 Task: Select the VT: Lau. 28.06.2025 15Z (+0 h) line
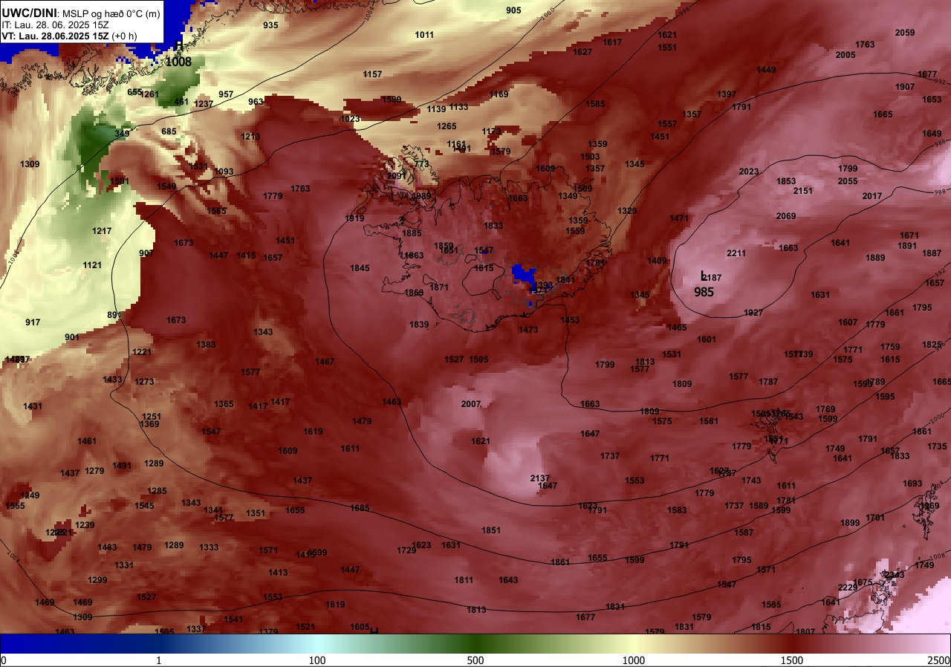point(69,35)
